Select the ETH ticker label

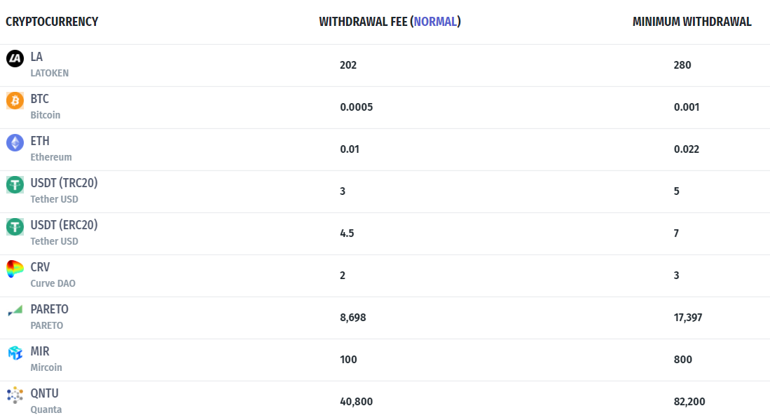(x=40, y=141)
